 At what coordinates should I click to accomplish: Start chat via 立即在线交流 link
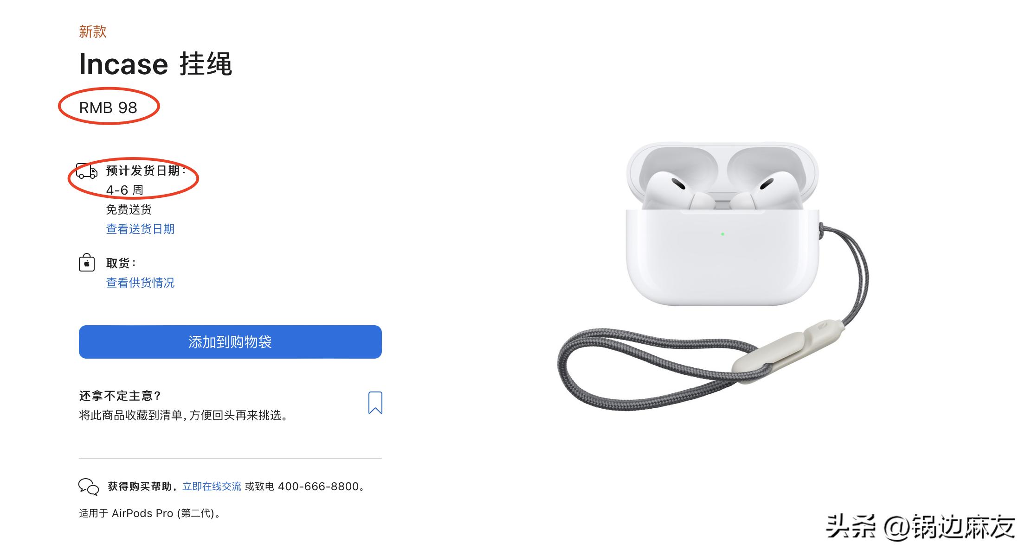point(212,486)
